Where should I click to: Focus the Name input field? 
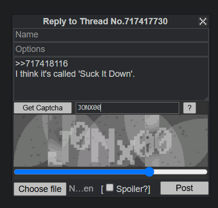click(x=111, y=35)
